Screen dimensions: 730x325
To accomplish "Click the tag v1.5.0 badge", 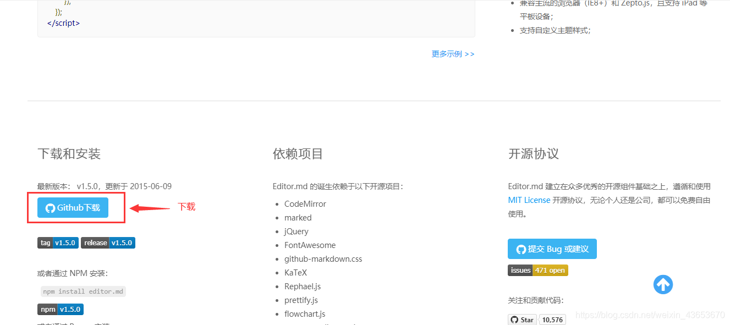I will (x=58, y=243).
